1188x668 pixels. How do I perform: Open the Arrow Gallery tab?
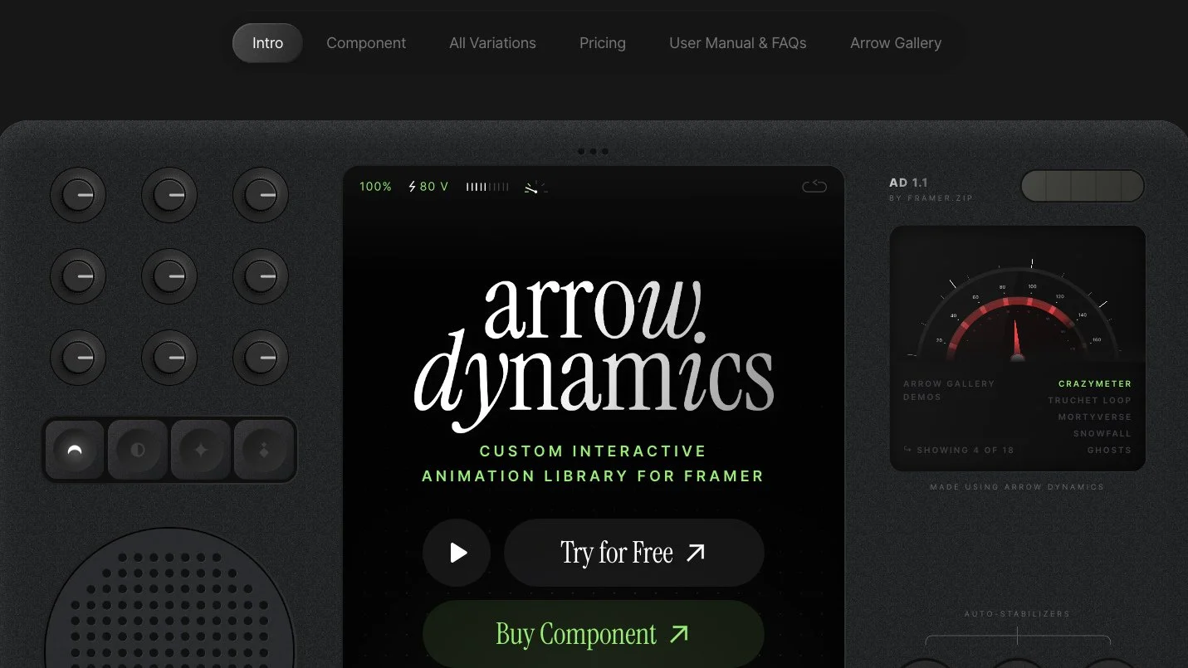click(x=896, y=43)
